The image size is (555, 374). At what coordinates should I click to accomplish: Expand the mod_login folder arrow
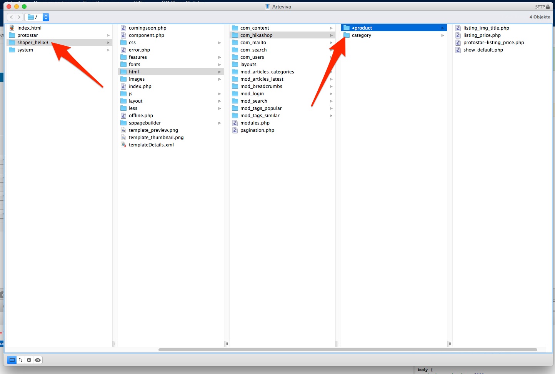[x=331, y=94]
